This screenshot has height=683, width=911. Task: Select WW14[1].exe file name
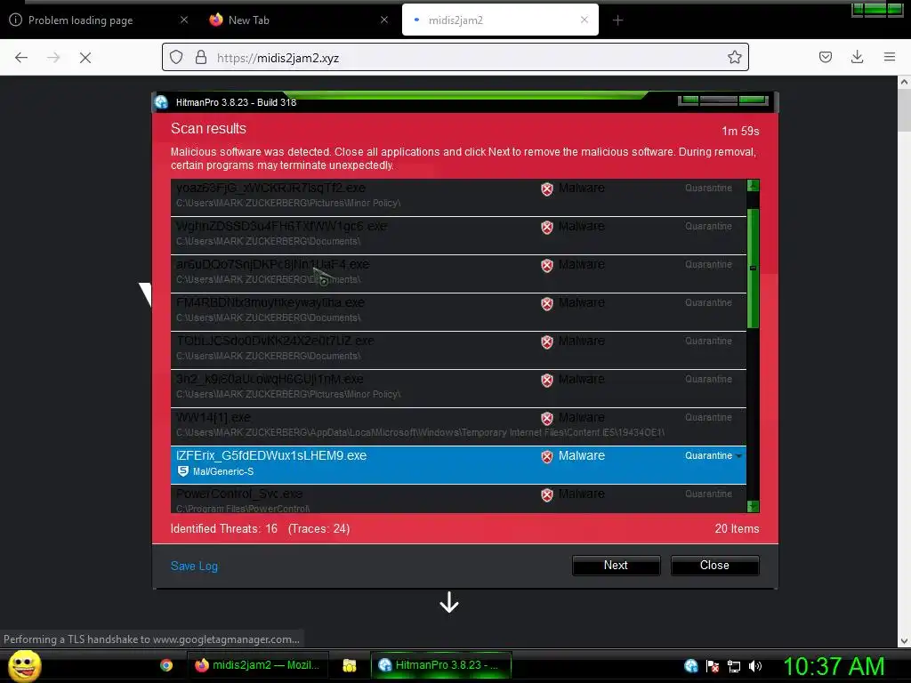(x=214, y=418)
